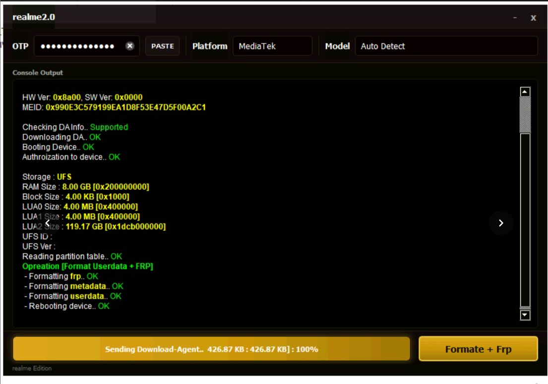Start the Formate + Frp operation
Screen dimensions: 548x384
[x=478, y=349]
